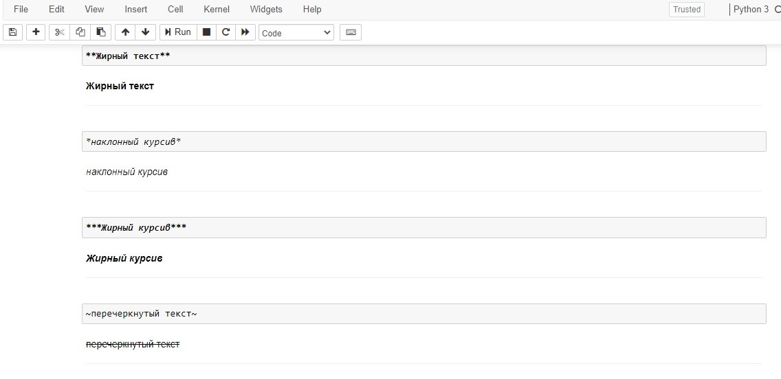Interrupt the kernel with the stop icon
This screenshot has width=781, height=379.
coord(206,32)
